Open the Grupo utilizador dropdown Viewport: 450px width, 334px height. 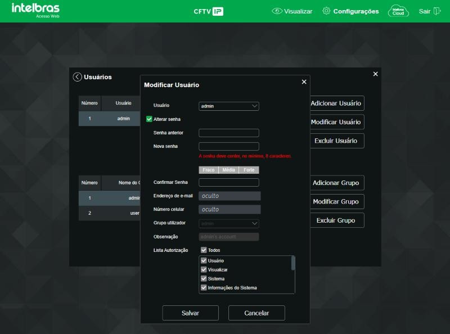[x=229, y=223]
